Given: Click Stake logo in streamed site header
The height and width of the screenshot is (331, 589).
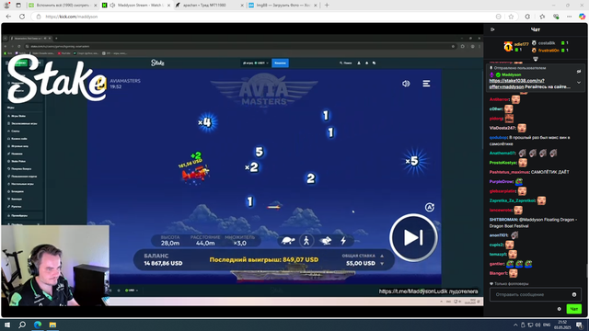Looking at the screenshot, I should pyautogui.click(x=157, y=63).
